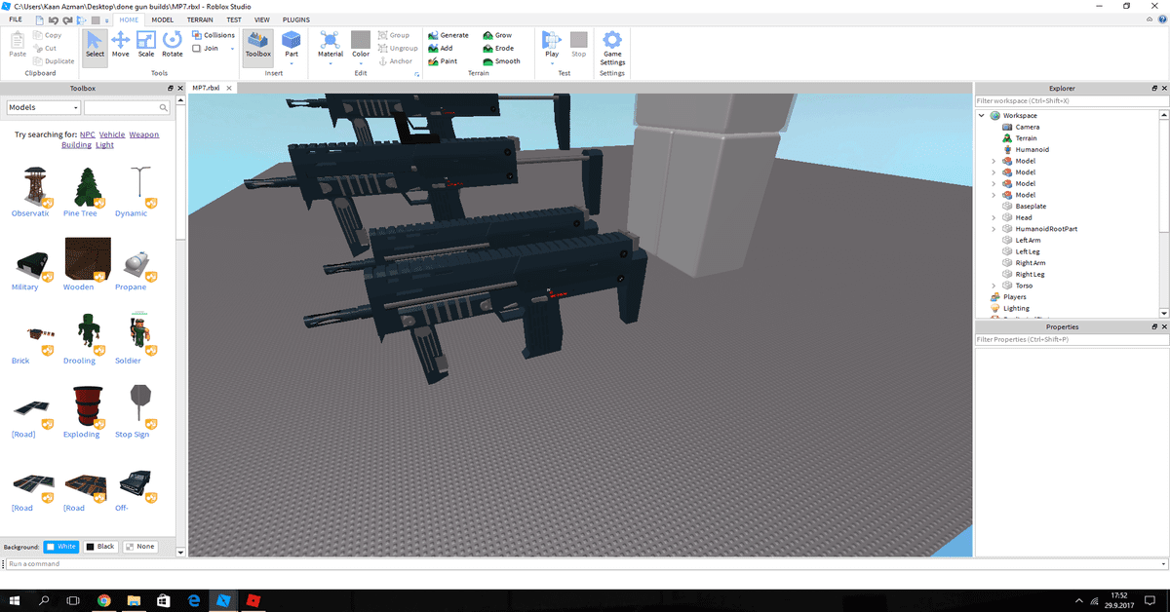Open the command bar history dropdown
The width and height of the screenshot is (1170, 612).
(1163, 564)
